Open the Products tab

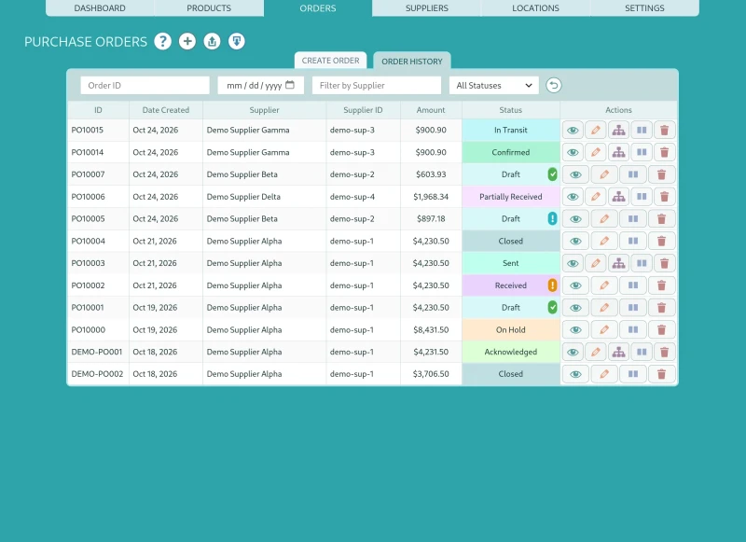(x=209, y=8)
